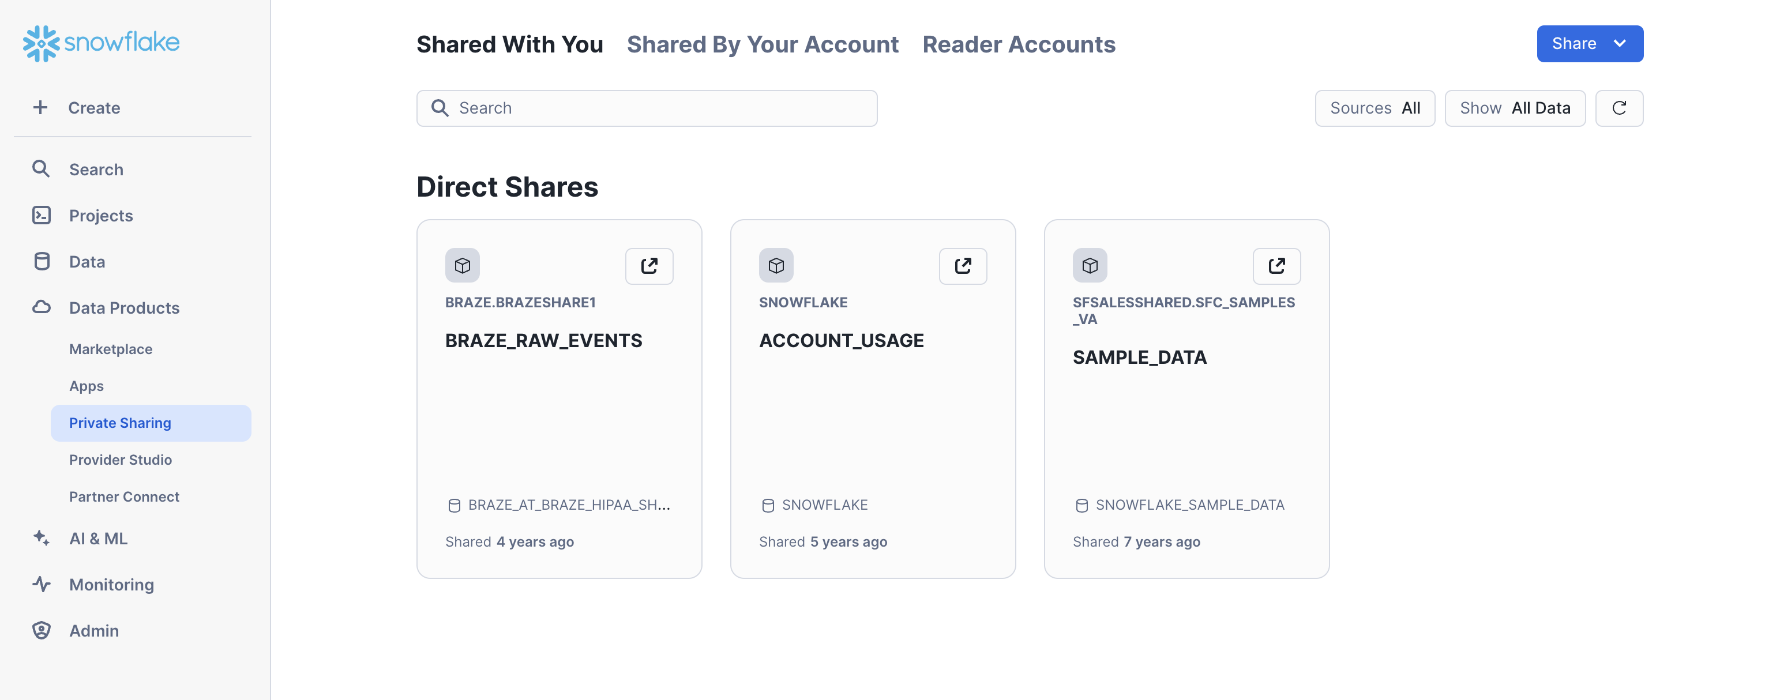This screenshot has width=1780, height=700.
Task: Click the SAMPLE_DATA database icon
Action: click(x=1090, y=264)
